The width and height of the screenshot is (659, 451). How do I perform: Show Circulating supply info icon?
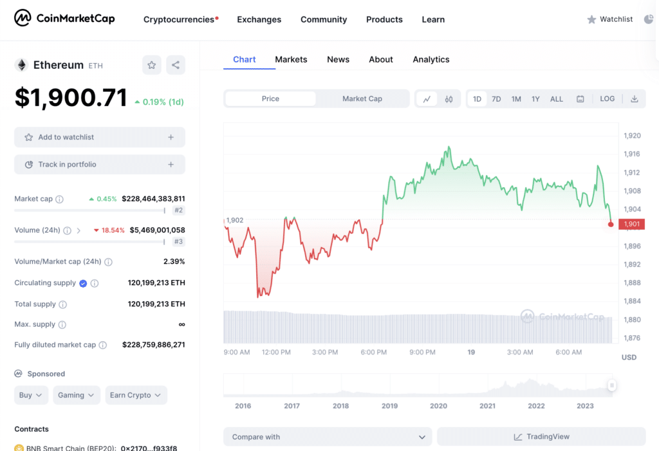(95, 283)
